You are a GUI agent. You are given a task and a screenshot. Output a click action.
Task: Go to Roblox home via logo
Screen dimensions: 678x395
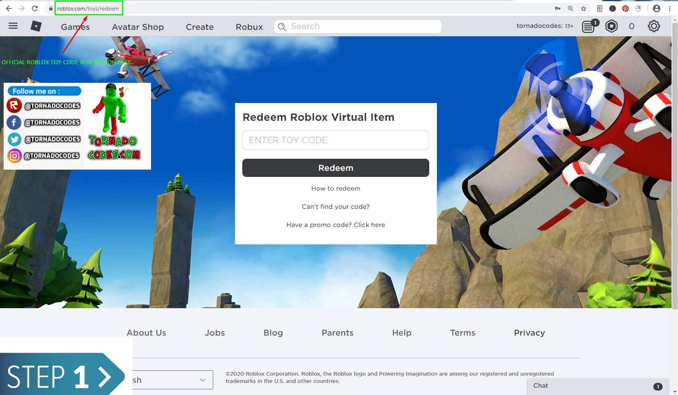(36, 26)
